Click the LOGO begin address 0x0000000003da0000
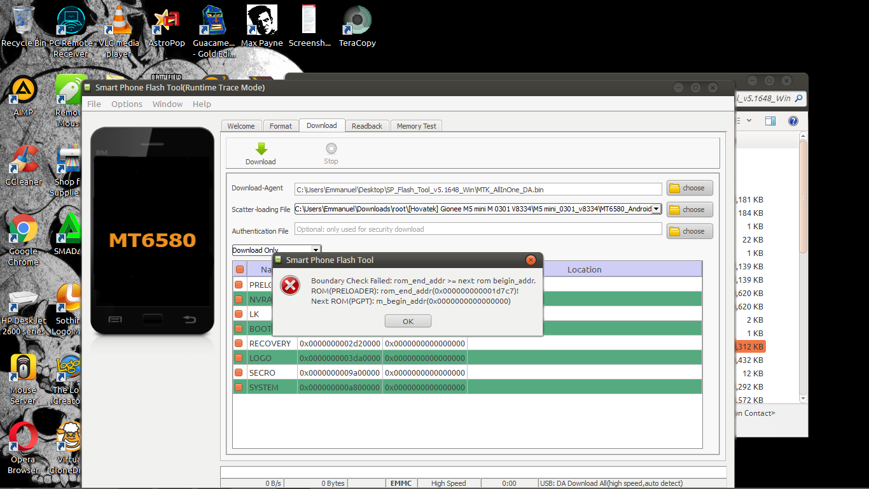This screenshot has height=489, width=869. 340,358
